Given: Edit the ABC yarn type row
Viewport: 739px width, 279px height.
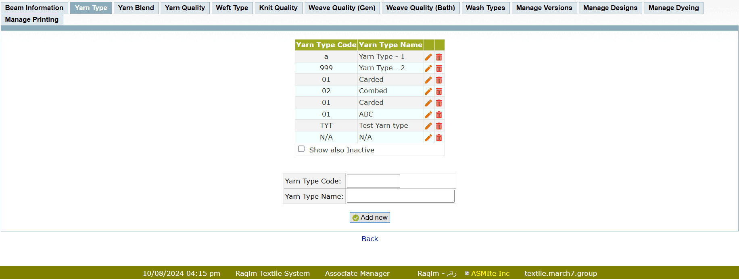Looking at the screenshot, I should pyautogui.click(x=428, y=115).
